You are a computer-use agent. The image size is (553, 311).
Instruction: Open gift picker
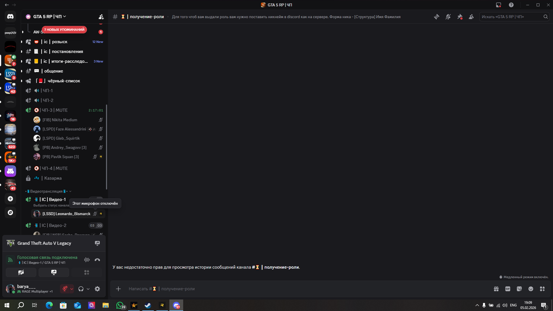click(496, 289)
